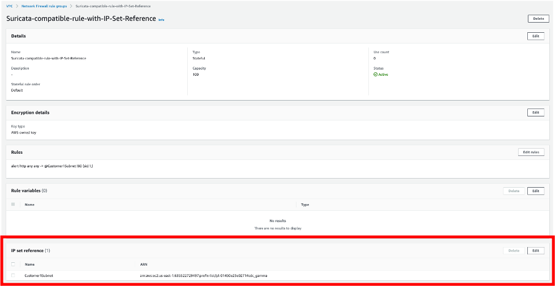Click the Delete button in IP set reference

click(x=514, y=250)
